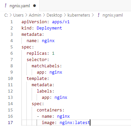Click 'nginx:latest' image value
This screenshot has height=132, width=131.
[x=75, y=123]
